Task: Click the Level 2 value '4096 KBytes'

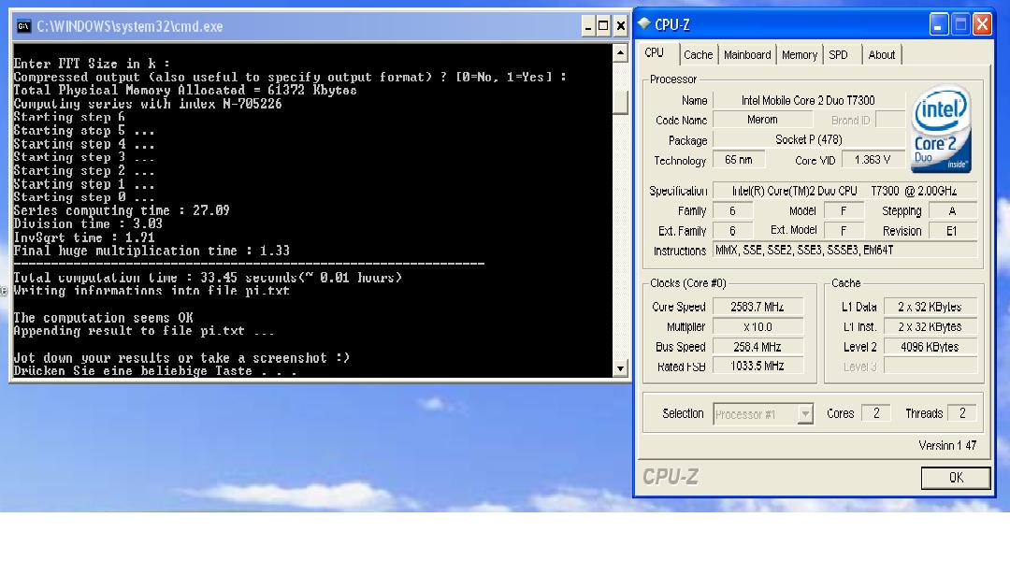Action: [x=931, y=347]
